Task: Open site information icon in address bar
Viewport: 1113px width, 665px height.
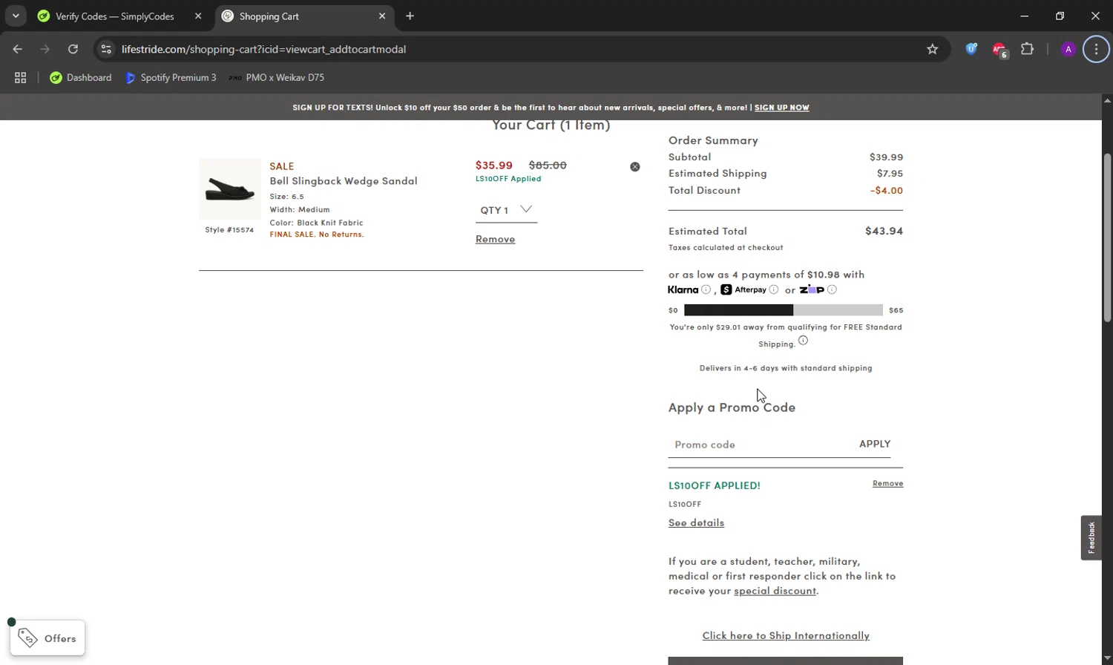Action: 106,49
